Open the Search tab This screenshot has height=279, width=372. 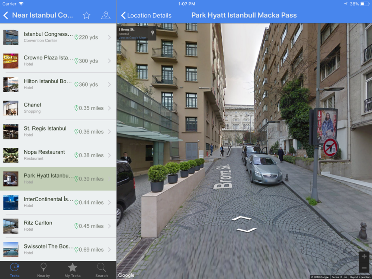[x=102, y=270]
